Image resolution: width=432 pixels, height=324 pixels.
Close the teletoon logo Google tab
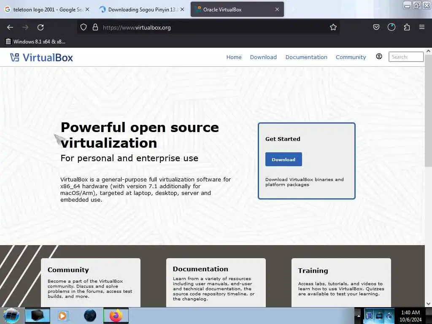(87, 9)
